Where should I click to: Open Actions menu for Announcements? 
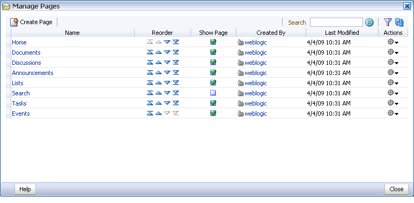click(x=393, y=72)
